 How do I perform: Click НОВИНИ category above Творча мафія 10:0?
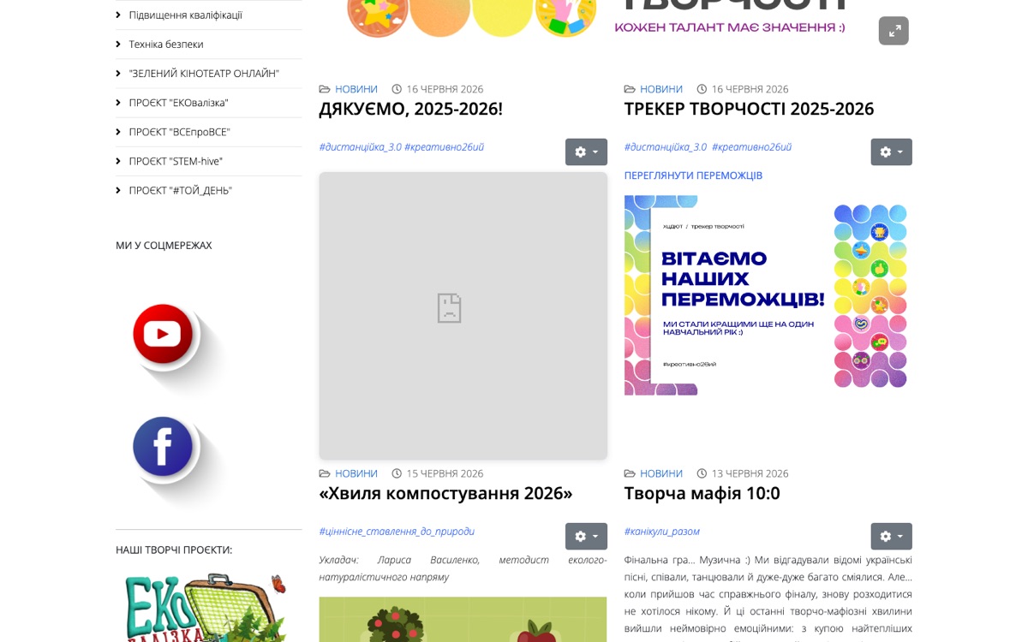[661, 473]
